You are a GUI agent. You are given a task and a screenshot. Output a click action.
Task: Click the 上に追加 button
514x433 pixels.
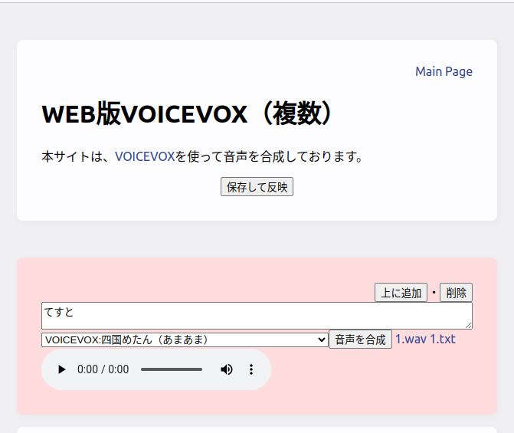point(401,293)
